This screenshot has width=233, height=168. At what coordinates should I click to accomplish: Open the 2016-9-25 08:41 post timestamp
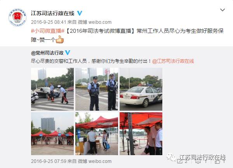[x=49, y=22]
